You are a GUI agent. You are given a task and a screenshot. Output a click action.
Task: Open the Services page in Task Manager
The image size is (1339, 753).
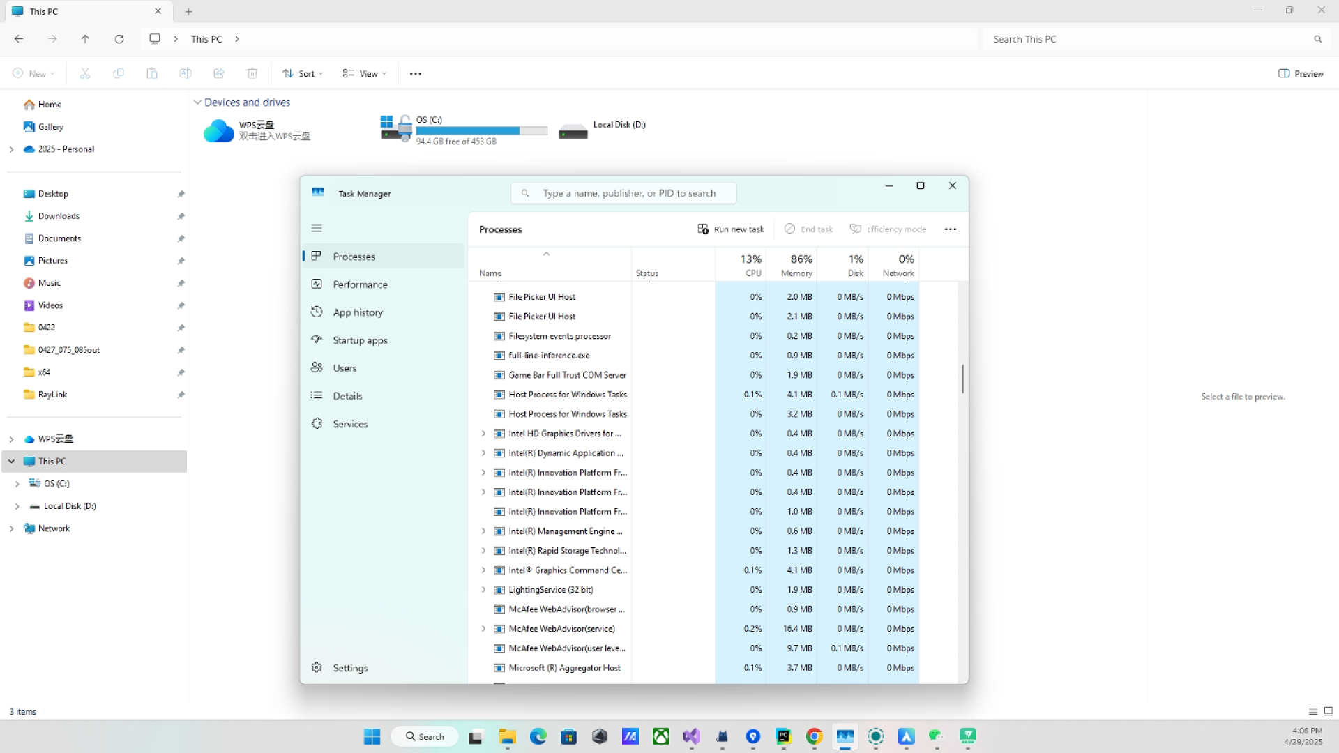click(x=384, y=424)
